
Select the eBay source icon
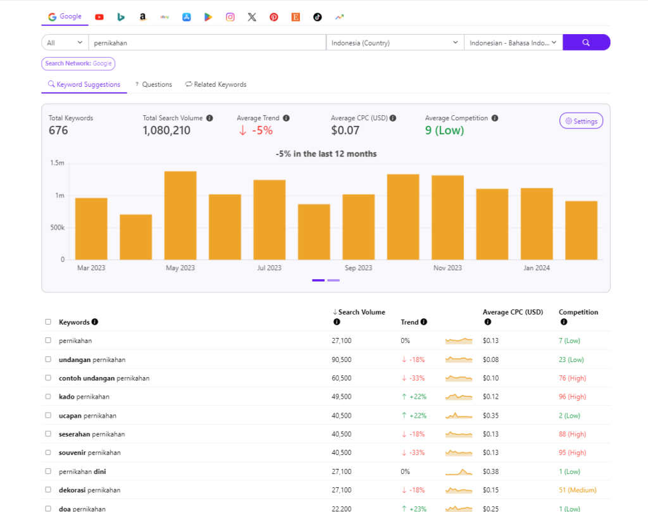pyautogui.click(x=165, y=17)
